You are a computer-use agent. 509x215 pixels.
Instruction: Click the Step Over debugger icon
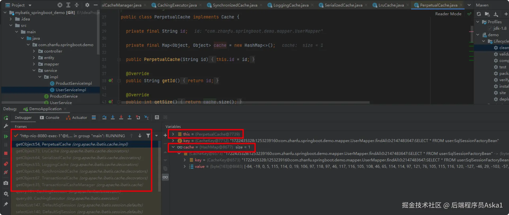104,117
